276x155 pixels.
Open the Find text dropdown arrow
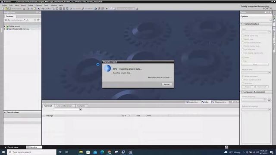click(x=269, y=32)
